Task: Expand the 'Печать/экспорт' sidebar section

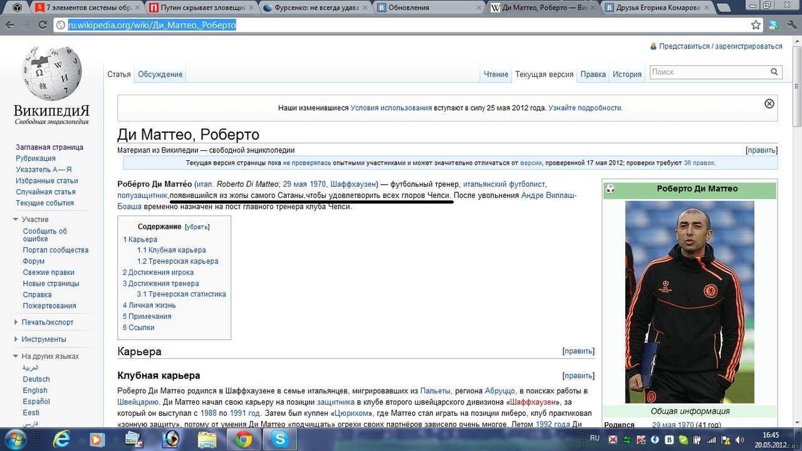Action: (44, 322)
